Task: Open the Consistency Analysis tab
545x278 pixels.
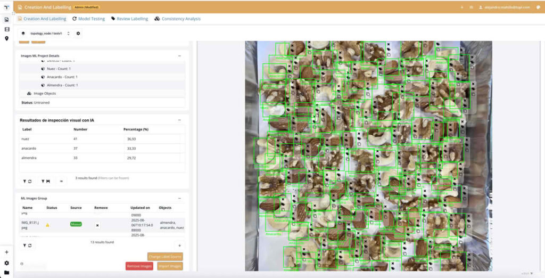Action: pos(177,19)
